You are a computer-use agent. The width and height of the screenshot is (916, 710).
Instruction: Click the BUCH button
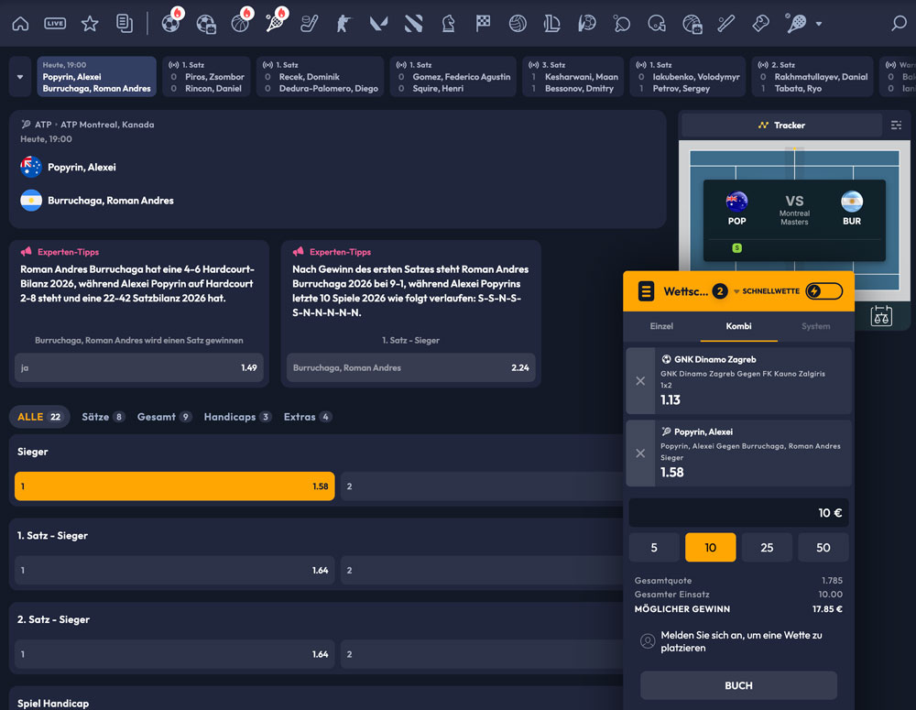(738, 685)
